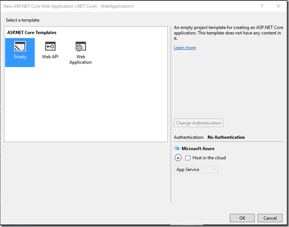This screenshot has width=289, height=227.
Task: Pick the Web Application template icon
Action: click(81, 46)
